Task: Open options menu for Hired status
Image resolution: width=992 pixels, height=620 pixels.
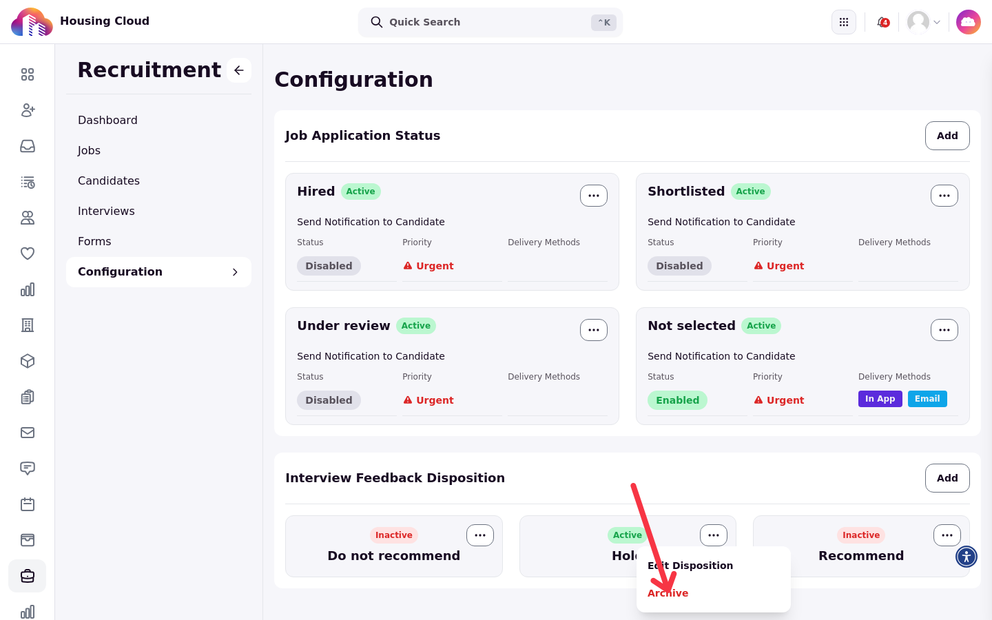Action: point(594,196)
